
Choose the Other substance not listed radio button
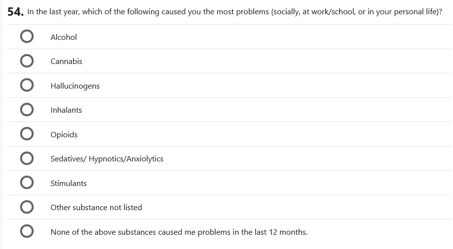pyautogui.click(x=27, y=207)
